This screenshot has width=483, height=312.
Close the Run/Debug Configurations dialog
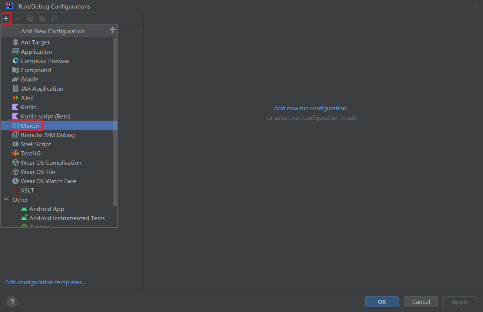click(475, 6)
